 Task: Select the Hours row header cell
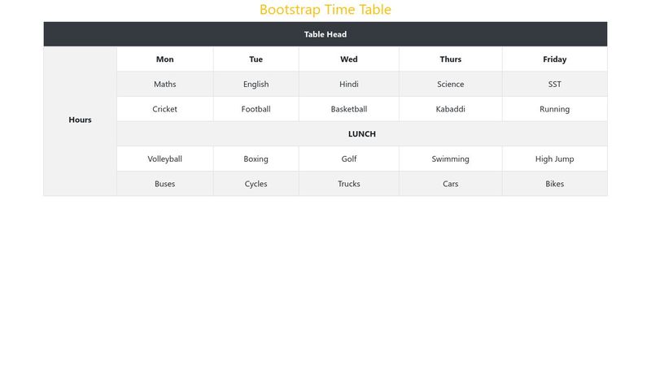80,120
